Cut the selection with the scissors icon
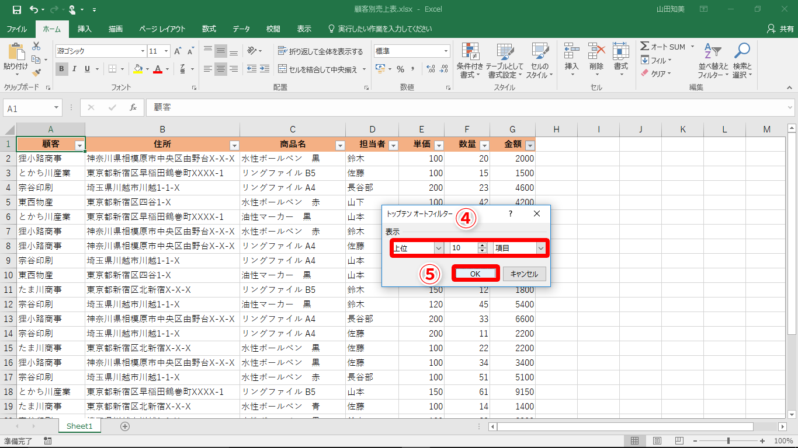 [36, 46]
